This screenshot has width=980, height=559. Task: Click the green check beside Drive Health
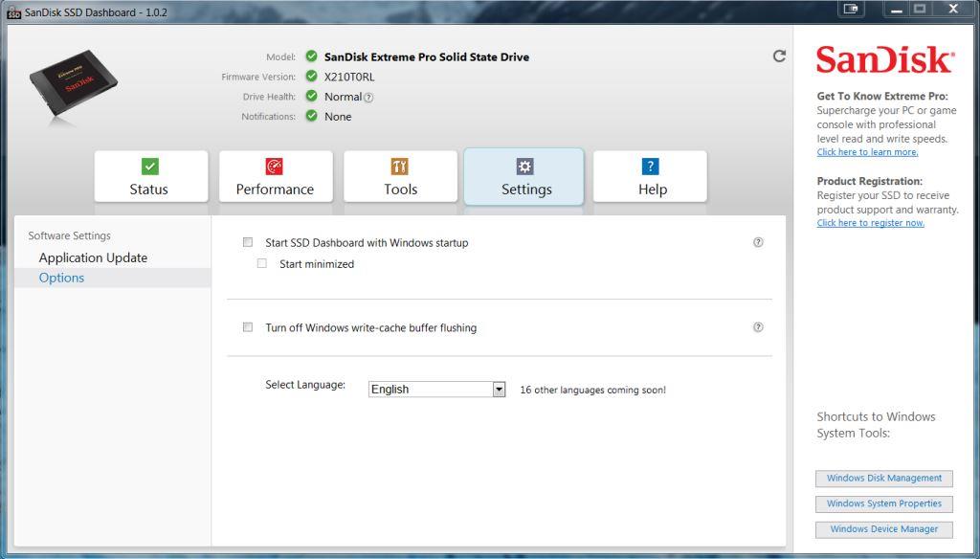311,97
